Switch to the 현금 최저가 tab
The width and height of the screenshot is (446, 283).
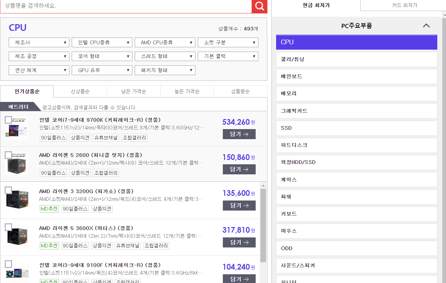(x=316, y=5)
